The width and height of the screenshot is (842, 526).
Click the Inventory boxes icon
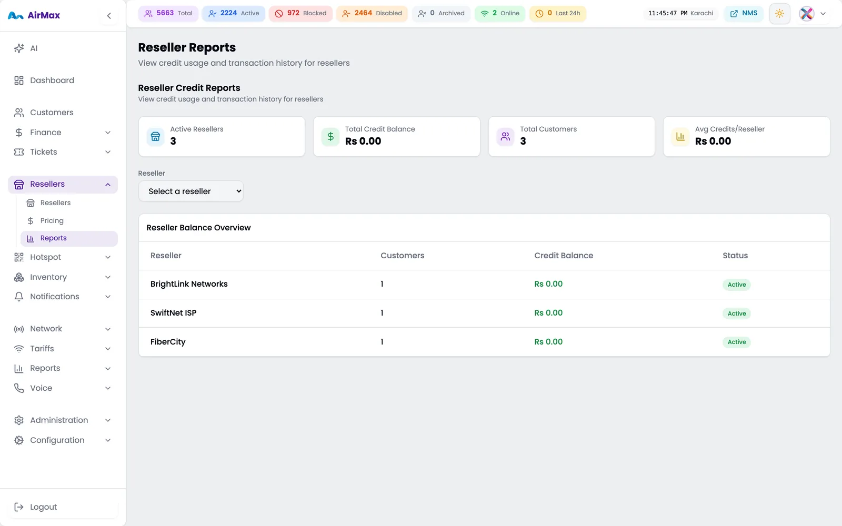(19, 277)
